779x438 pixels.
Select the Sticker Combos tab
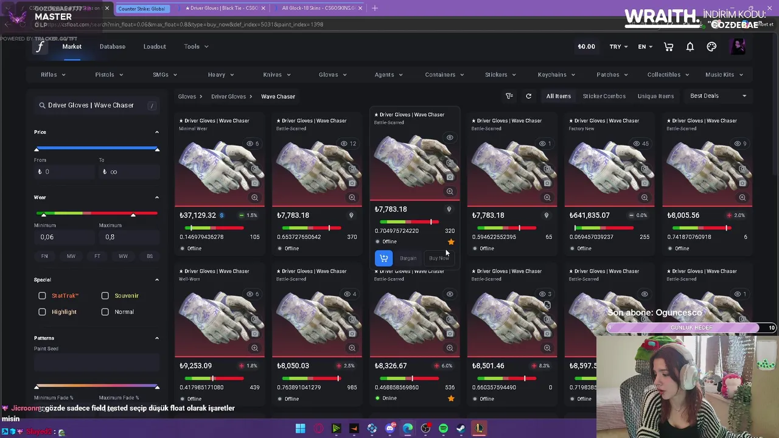click(x=604, y=96)
